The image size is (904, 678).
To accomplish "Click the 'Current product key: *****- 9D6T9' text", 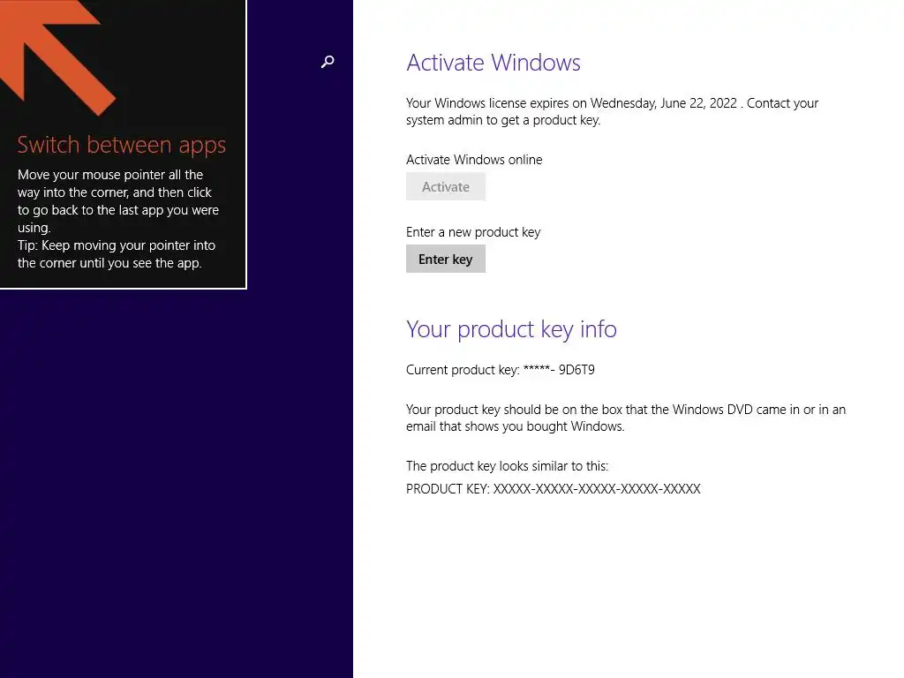I will click(x=501, y=370).
